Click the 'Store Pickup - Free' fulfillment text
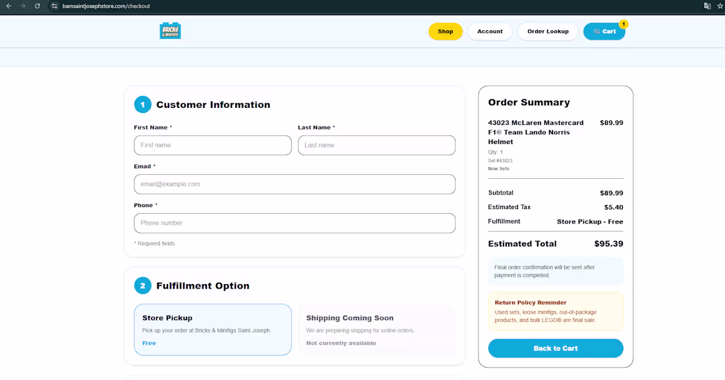The image size is (725, 380). (x=590, y=222)
